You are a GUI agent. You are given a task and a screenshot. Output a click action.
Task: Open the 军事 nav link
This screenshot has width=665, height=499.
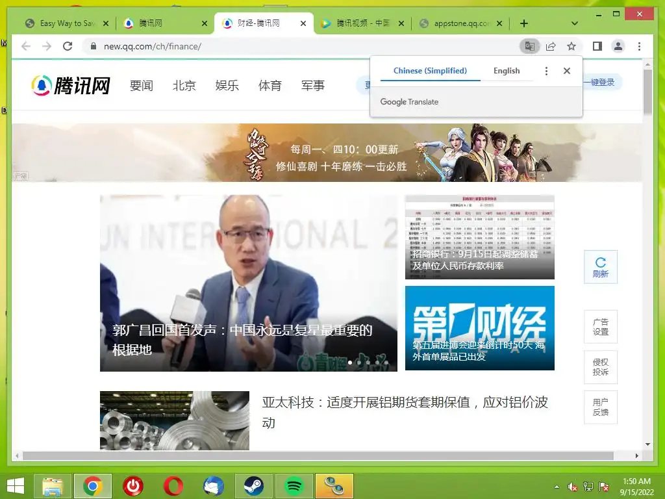tap(312, 86)
